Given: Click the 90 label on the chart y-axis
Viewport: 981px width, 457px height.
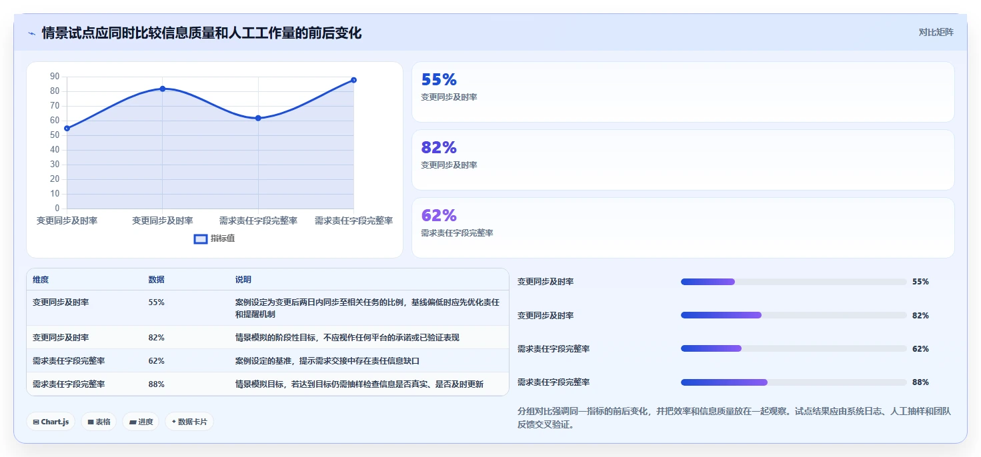Looking at the screenshot, I should point(55,77).
